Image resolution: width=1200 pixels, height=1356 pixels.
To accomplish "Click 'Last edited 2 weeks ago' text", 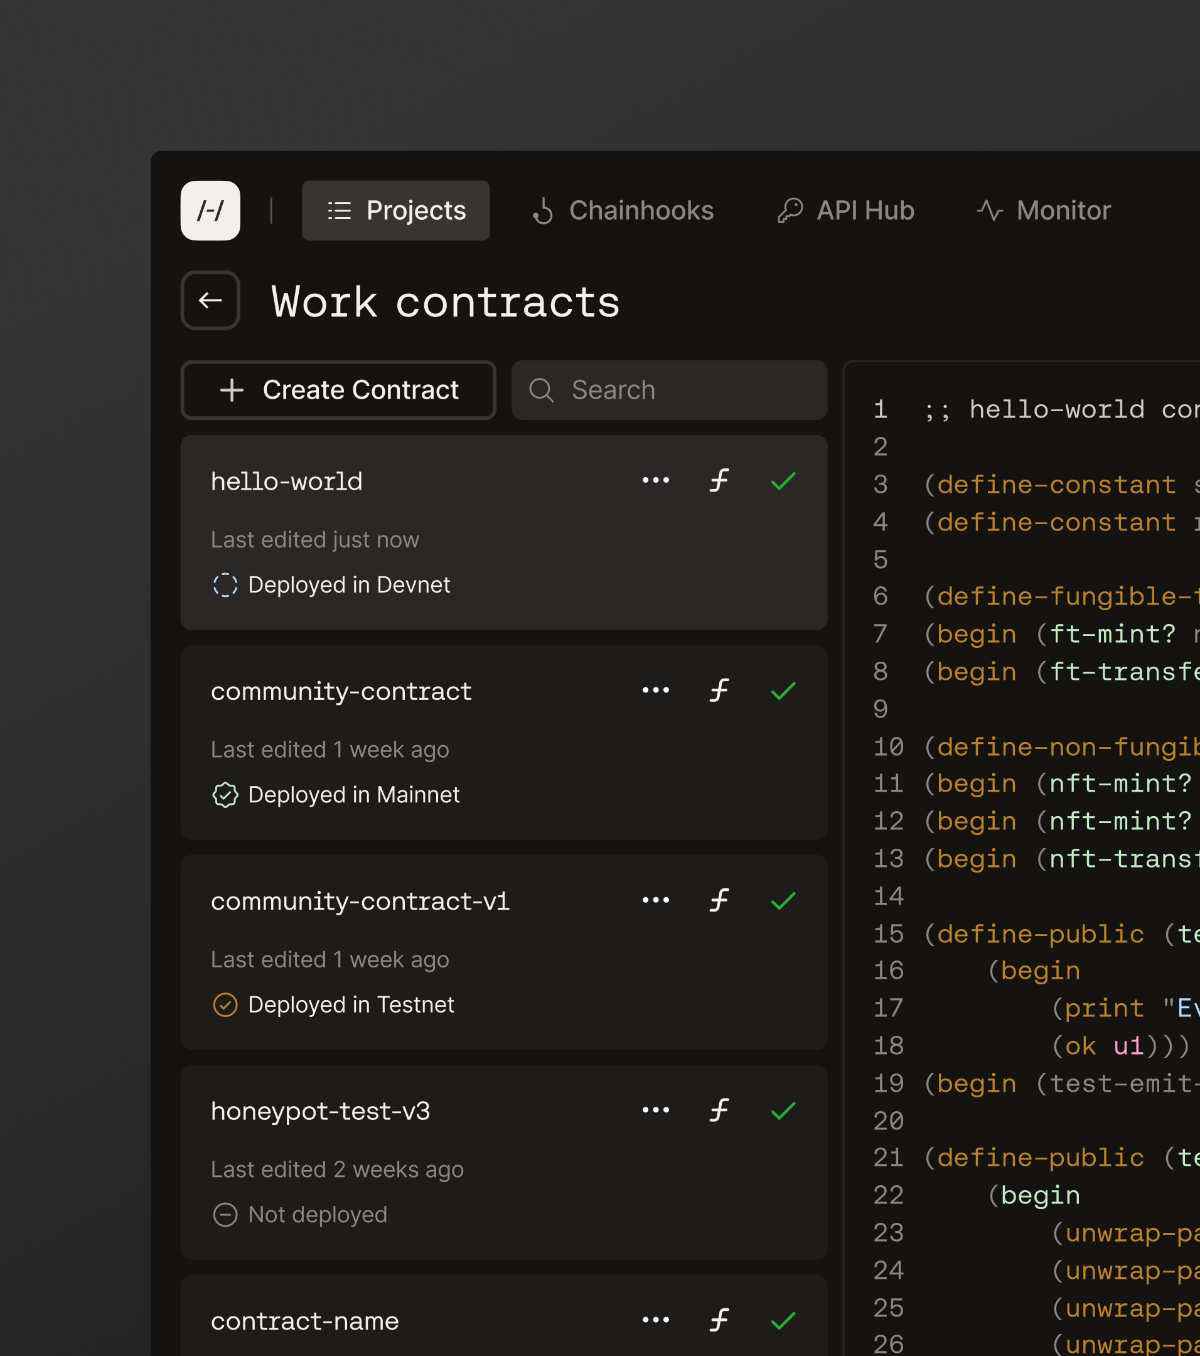I will (337, 1170).
